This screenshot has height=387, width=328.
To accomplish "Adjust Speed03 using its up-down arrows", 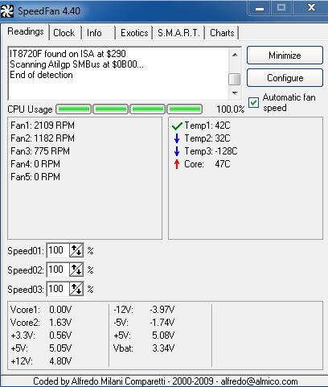I will tap(76, 289).
